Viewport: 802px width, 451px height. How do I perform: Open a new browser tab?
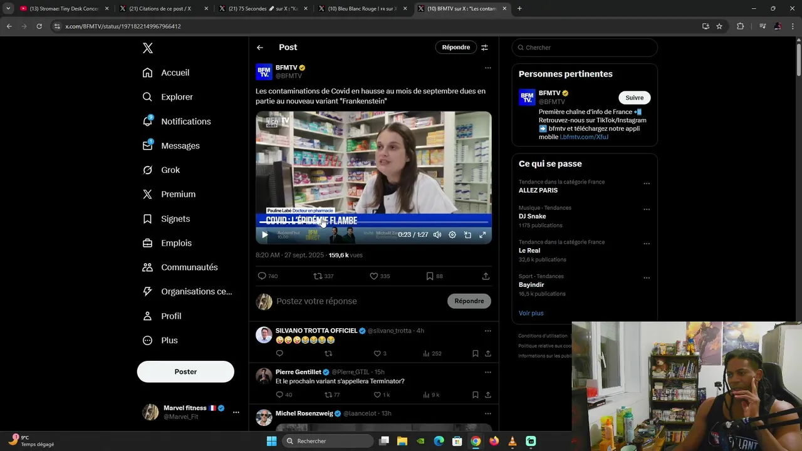click(x=519, y=9)
